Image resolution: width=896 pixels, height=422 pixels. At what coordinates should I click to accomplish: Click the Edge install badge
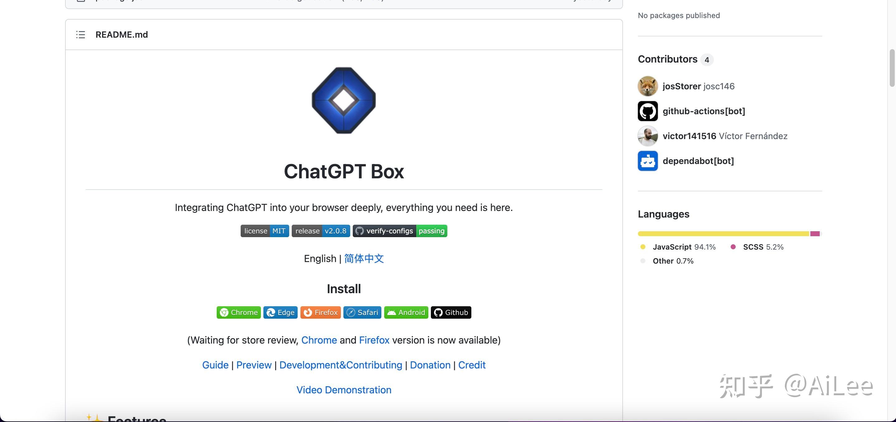point(280,312)
